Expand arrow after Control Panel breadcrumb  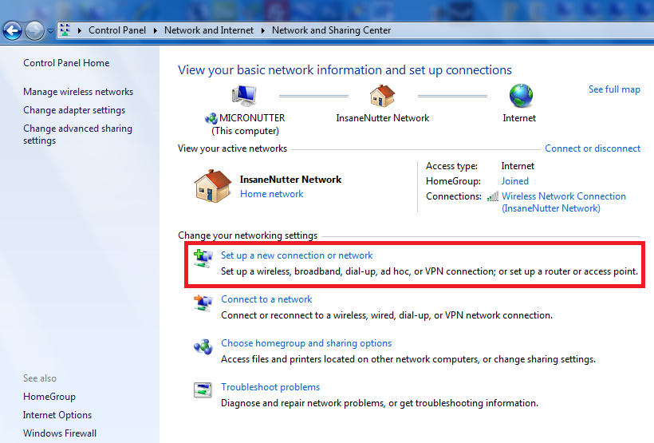click(x=156, y=30)
